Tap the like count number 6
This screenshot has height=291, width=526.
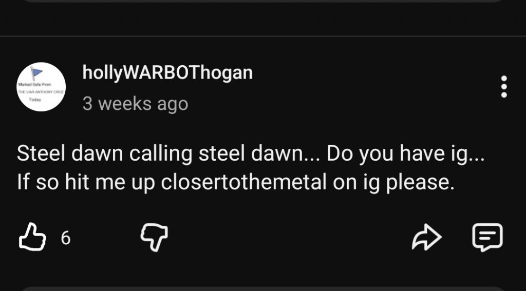point(65,238)
